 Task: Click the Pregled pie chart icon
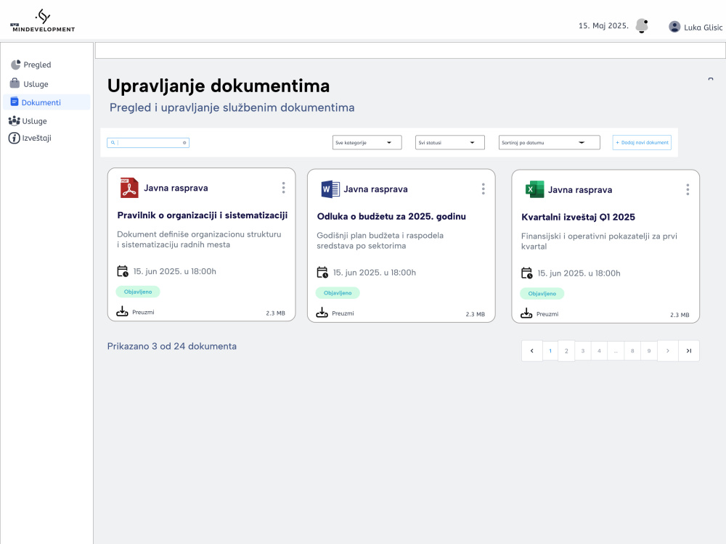(x=16, y=65)
